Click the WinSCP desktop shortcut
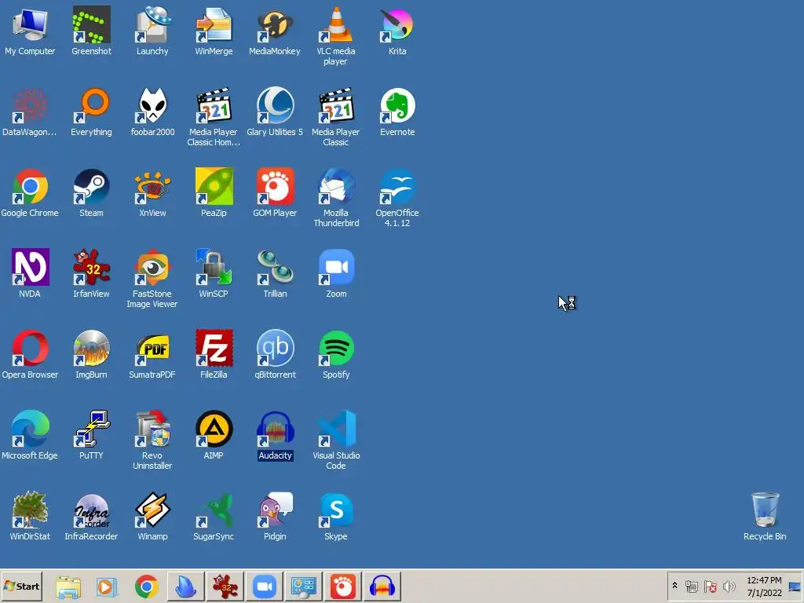This screenshot has width=804, height=603. tap(214, 273)
